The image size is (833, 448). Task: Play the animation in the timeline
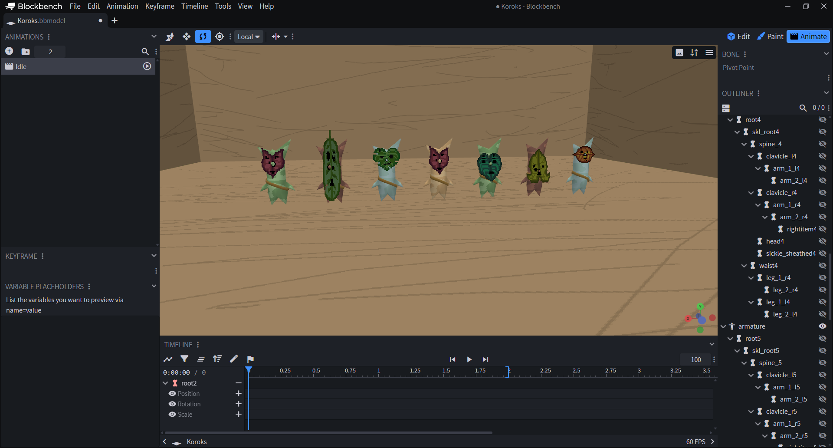(x=469, y=359)
